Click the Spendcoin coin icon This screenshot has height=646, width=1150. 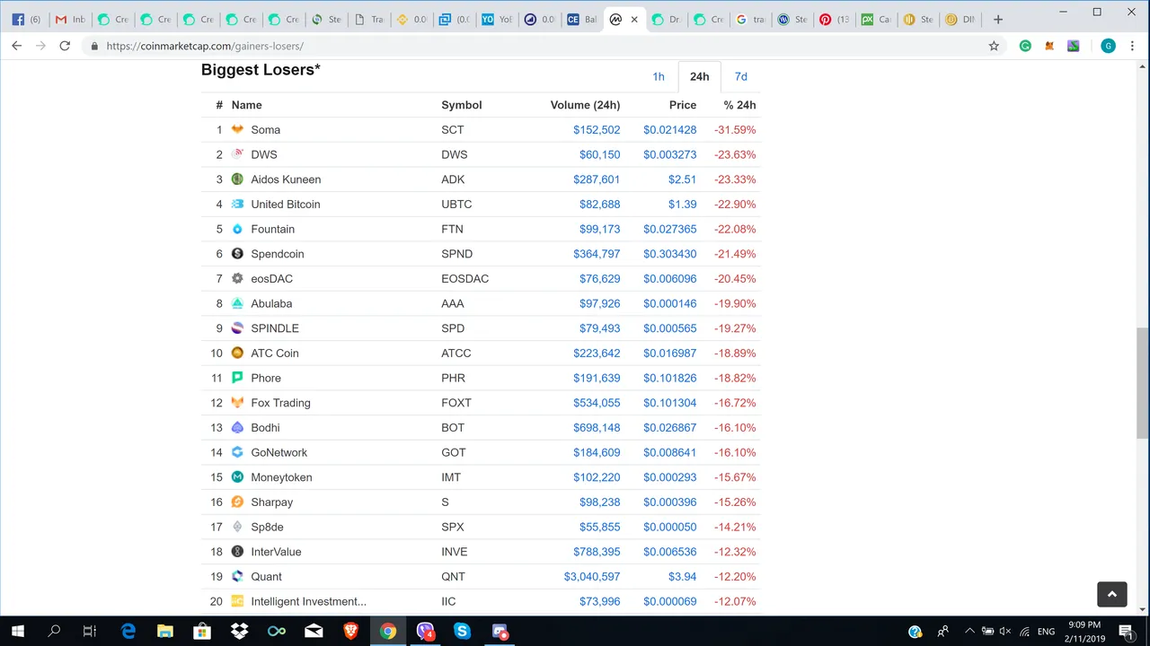[x=237, y=254]
